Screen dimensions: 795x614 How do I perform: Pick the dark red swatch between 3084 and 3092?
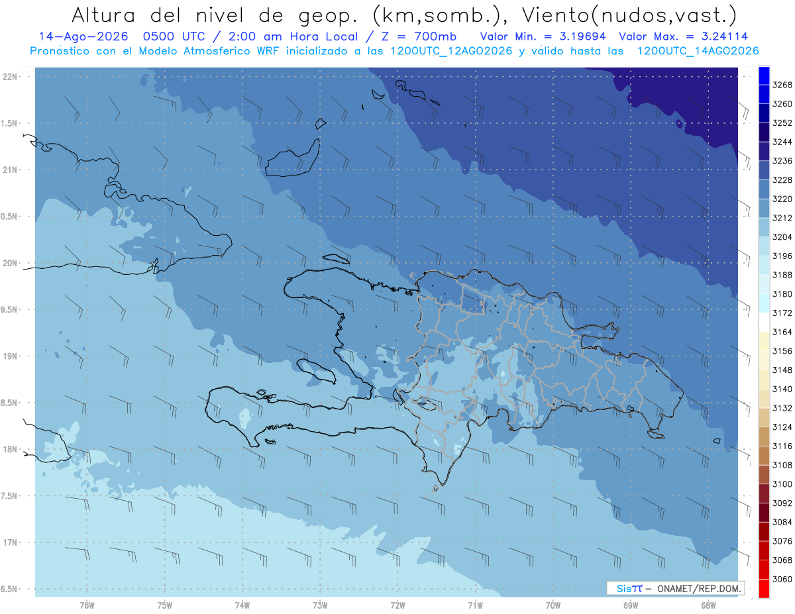coord(764,513)
